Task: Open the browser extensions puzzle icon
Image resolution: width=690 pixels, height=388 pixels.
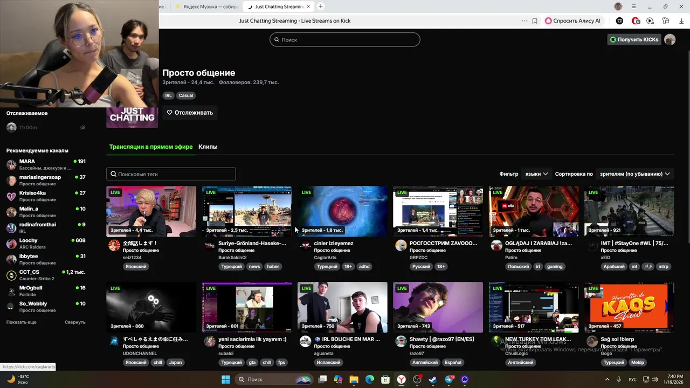Action: click(x=666, y=21)
